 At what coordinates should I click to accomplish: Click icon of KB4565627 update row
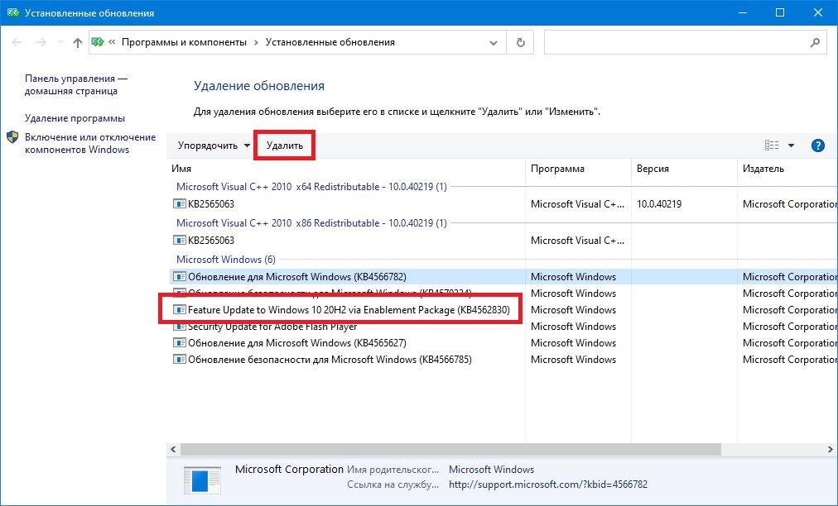coord(180,342)
